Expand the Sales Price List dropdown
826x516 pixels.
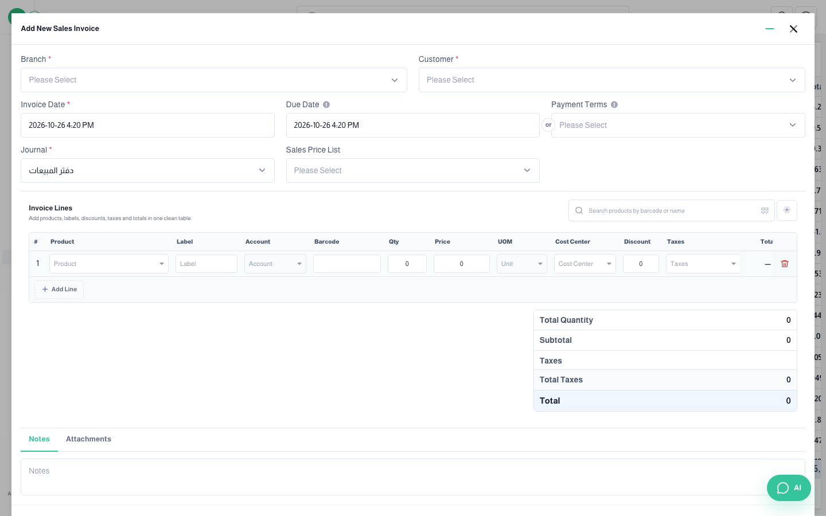pos(413,171)
